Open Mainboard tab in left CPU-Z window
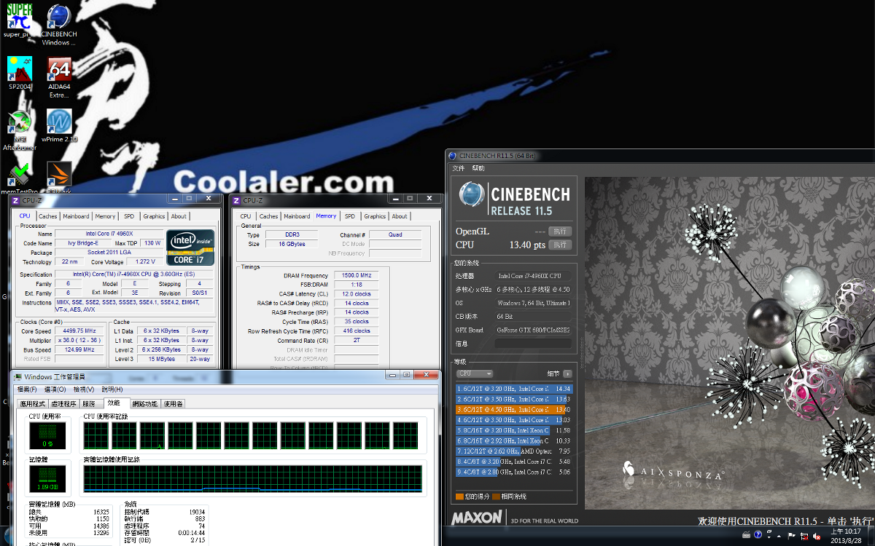This screenshot has height=546, width=875. pos(76,216)
